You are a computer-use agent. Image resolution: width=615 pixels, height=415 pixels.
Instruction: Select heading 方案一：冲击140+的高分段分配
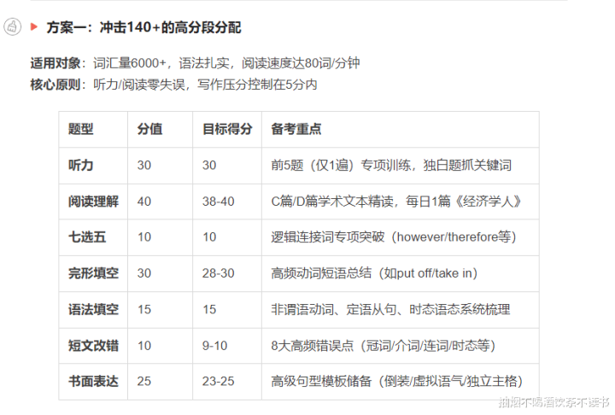(x=143, y=27)
